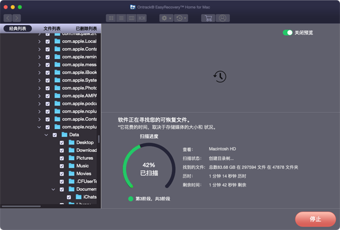
Task: Select the iChats folder icon
Action: point(79,197)
